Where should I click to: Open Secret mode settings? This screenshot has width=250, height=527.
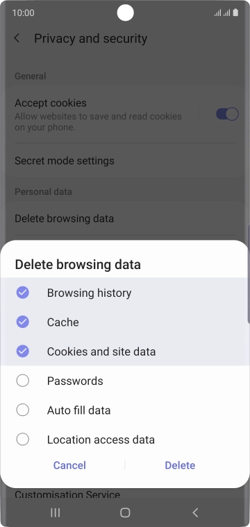[125, 161]
